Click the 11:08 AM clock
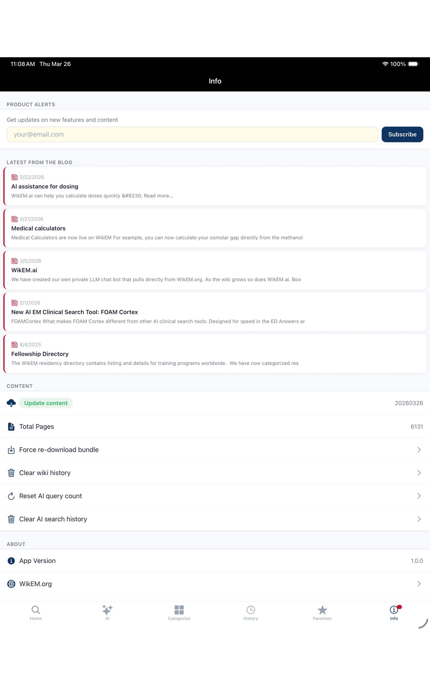Viewport: 430px width, 688px height. (23, 64)
